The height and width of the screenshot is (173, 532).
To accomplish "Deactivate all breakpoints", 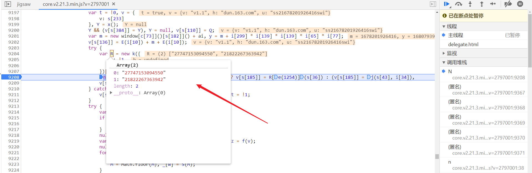I will point(508,4).
